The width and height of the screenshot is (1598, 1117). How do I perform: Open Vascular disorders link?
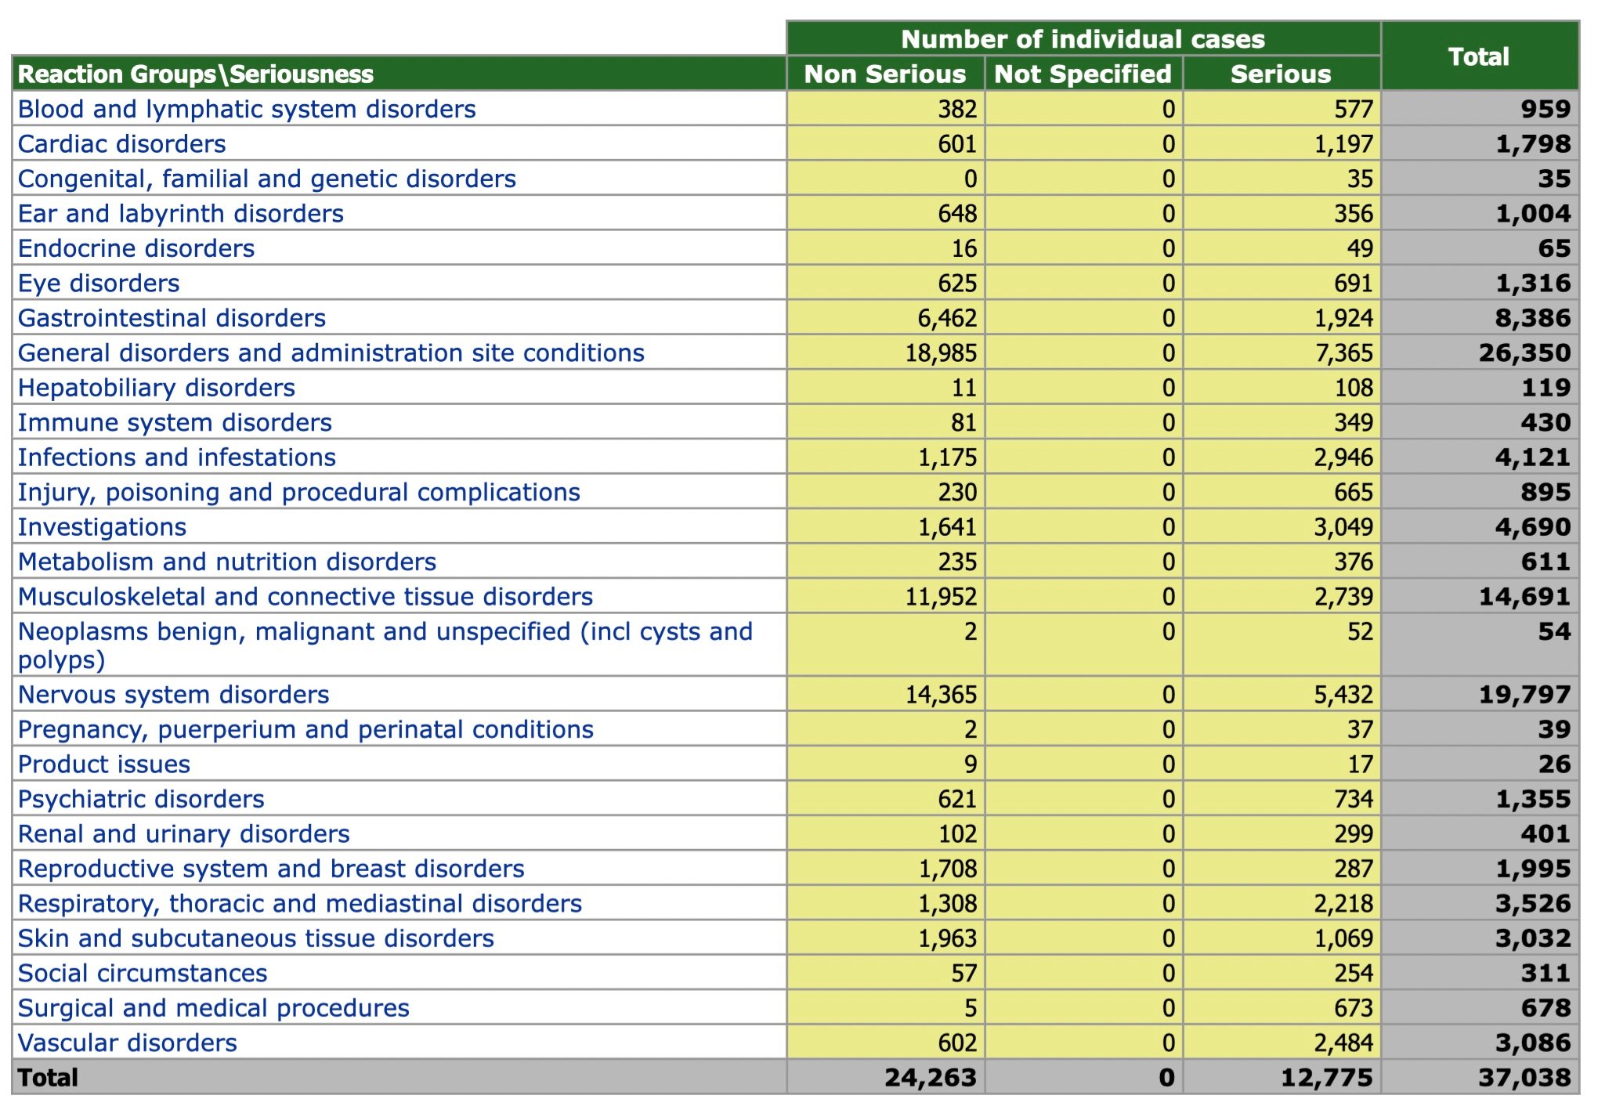point(127,1043)
